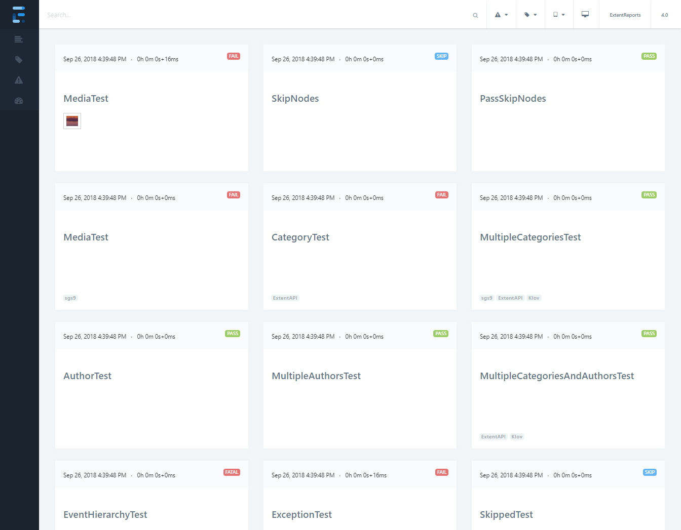
Task: Select the Klov tag on MultipleCategoriesTest
Action: point(534,298)
